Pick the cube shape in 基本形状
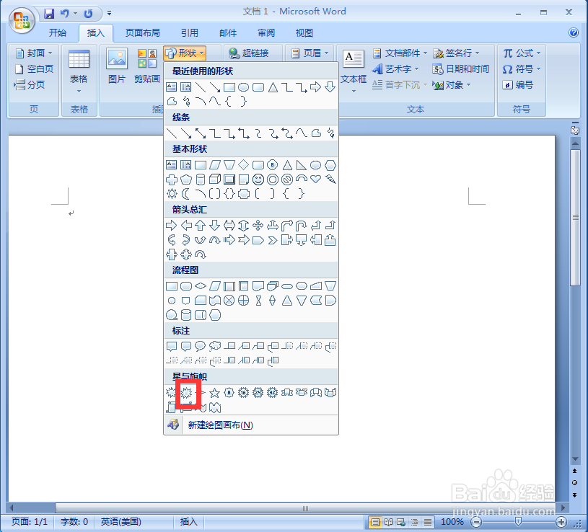The height and width of the screenshot is (532, 588). point(215,179)
